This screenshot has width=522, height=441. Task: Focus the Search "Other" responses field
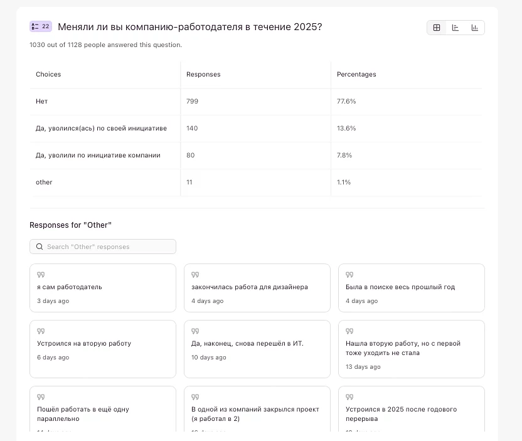click(x=107, y=247)
